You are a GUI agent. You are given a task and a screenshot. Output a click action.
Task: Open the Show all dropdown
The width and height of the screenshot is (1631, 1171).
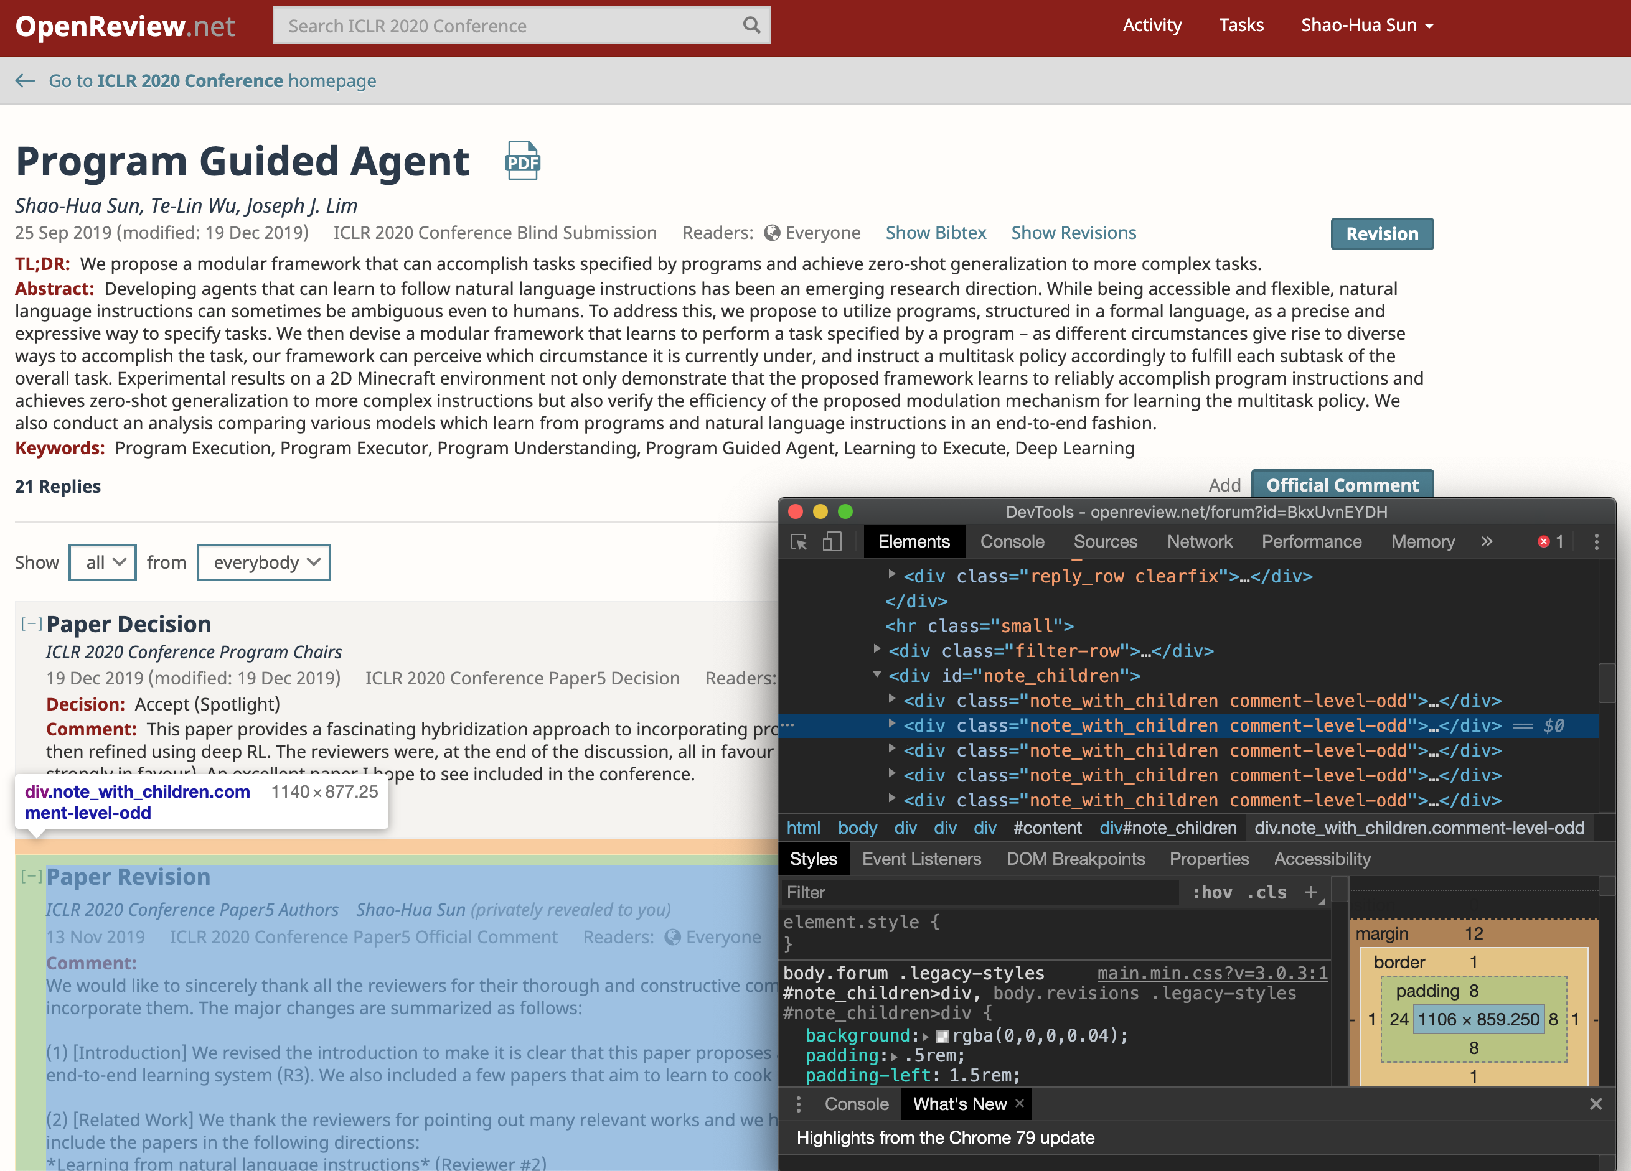click(x=103, y=562)
